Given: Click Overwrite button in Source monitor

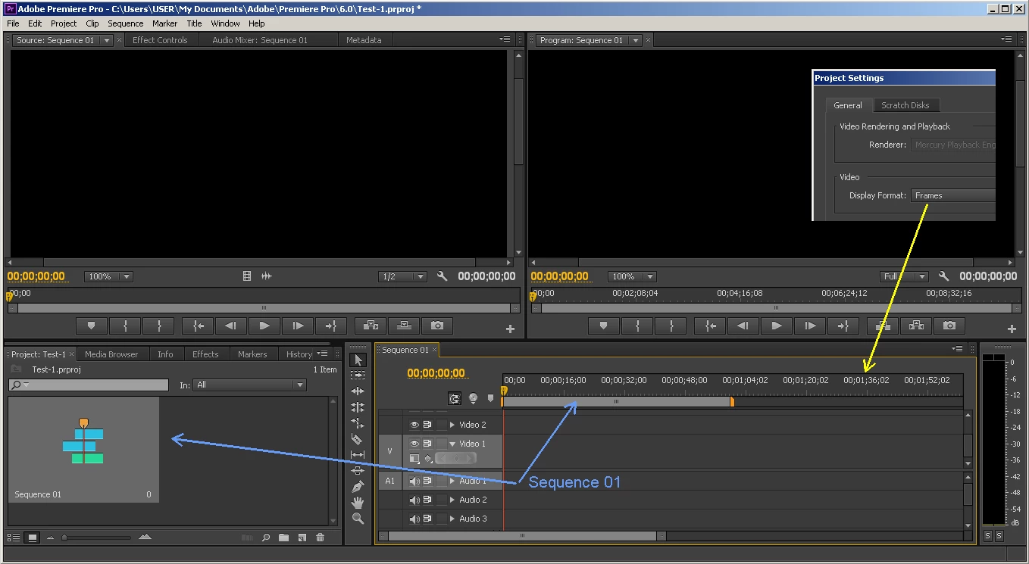Looking at the screenshot, I should pyautogui.click(x=404, y=326).
